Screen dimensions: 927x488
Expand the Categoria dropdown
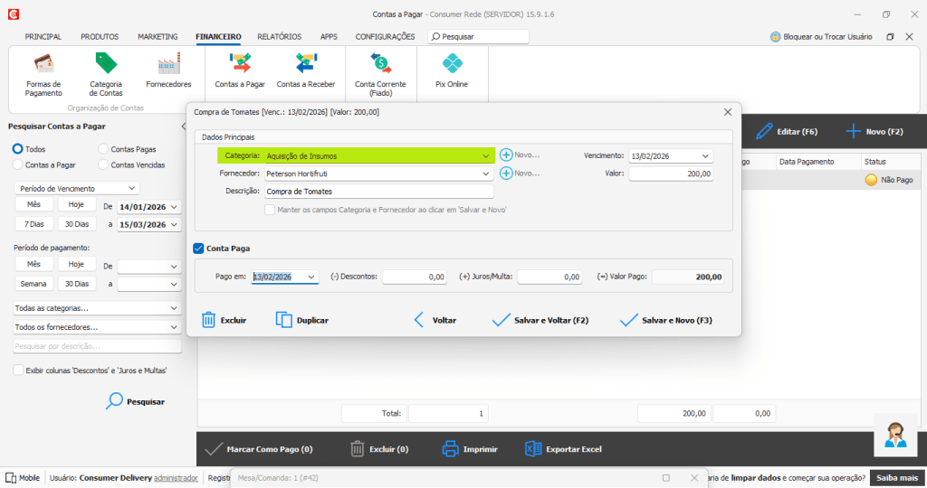coord(486,155)
